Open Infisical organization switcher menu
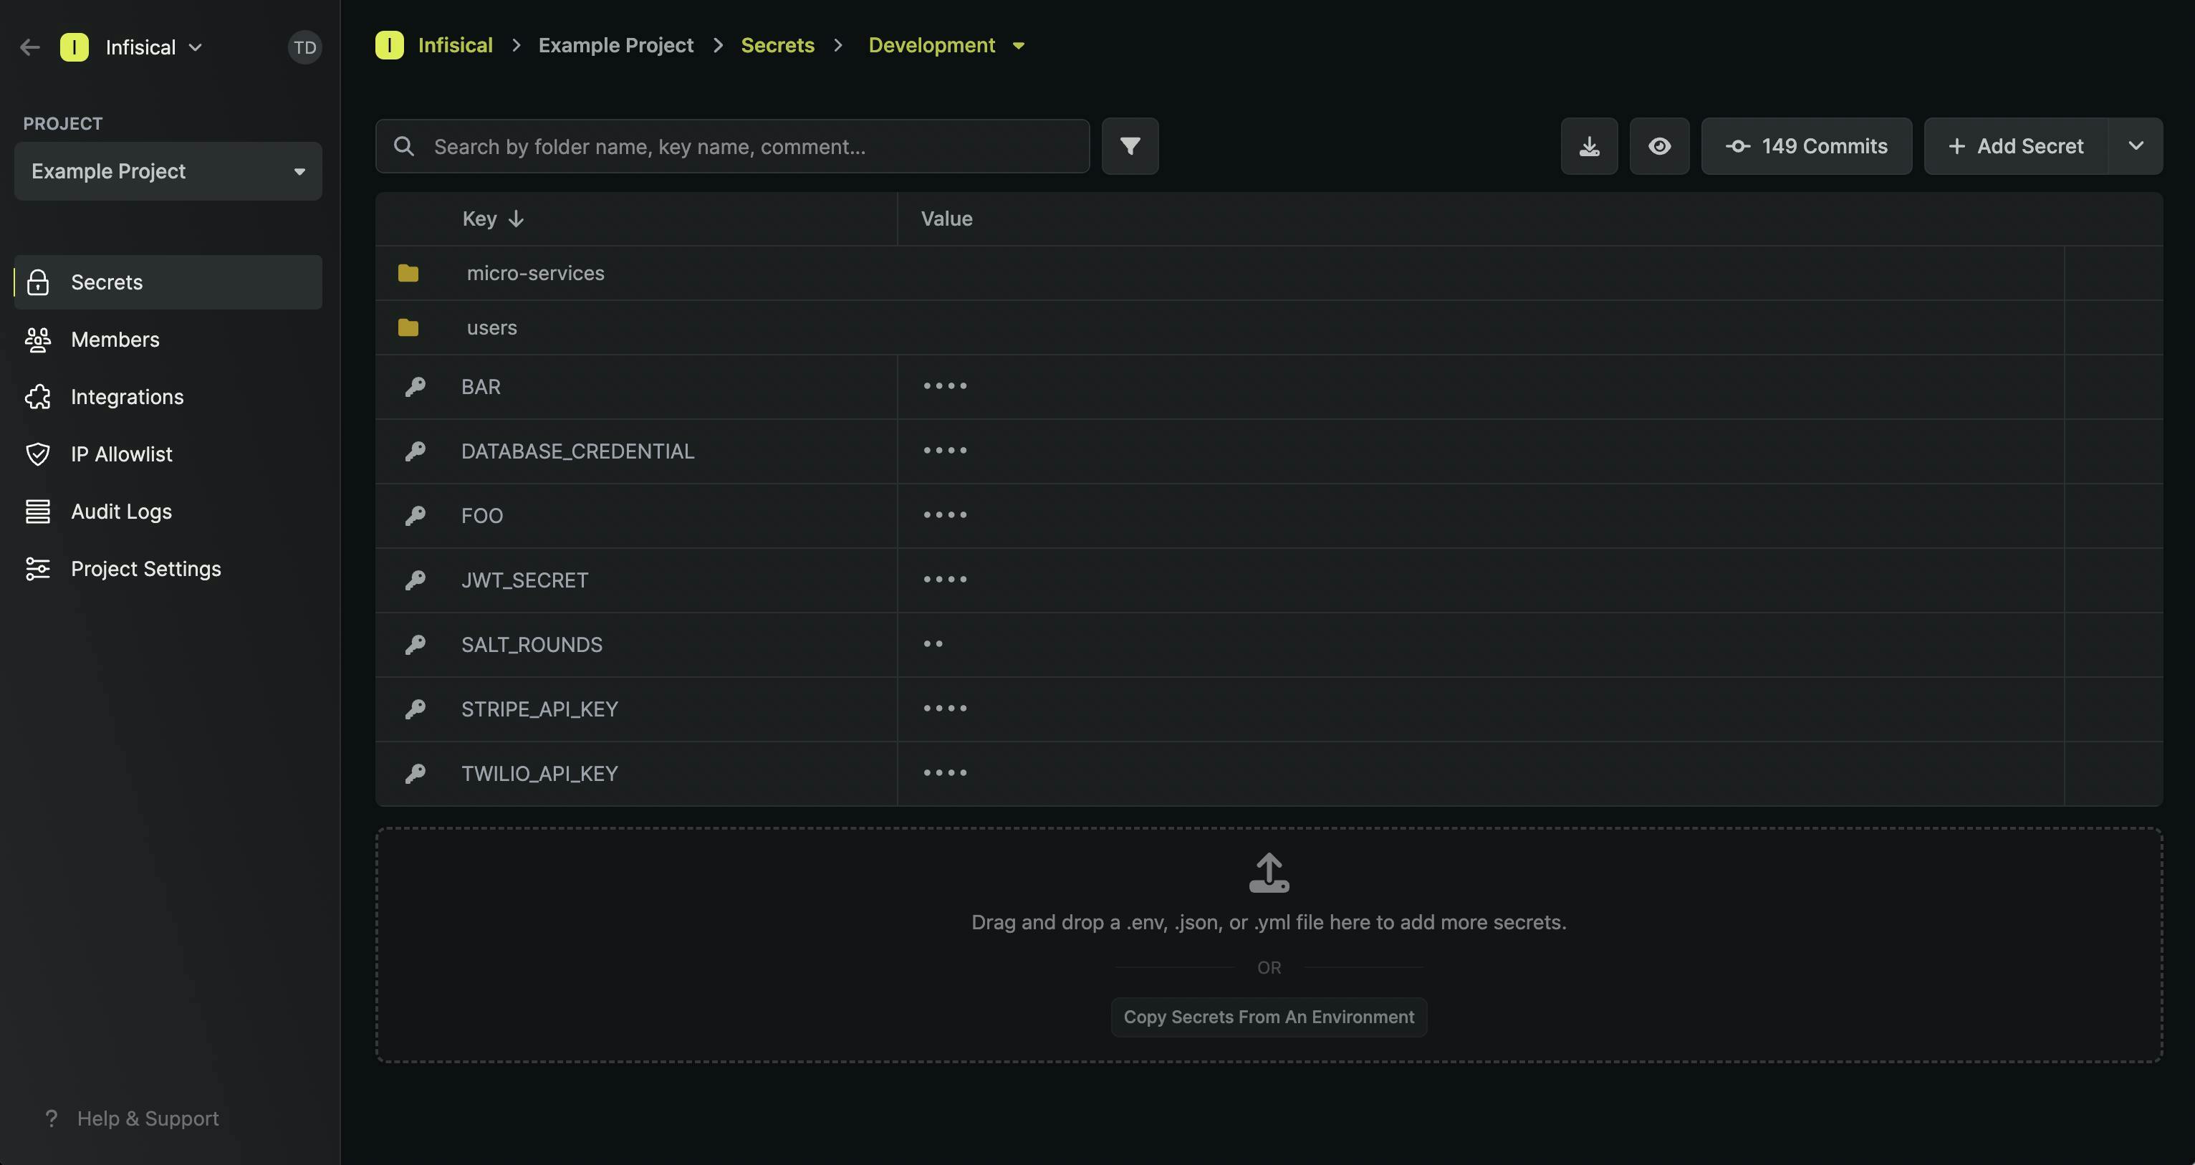 pyautogui.click(x=153, y=48)
